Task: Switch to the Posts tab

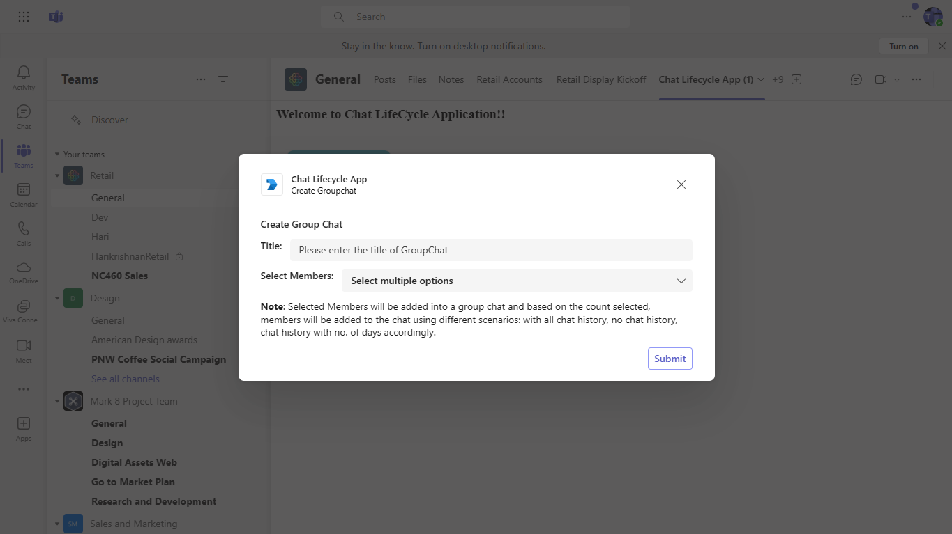Action: (x=385, y=79)
